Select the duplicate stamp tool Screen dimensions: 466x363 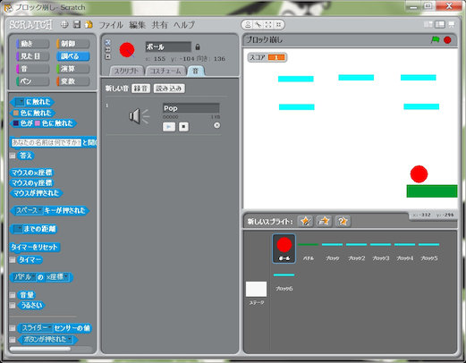click(x=248, y=25)
